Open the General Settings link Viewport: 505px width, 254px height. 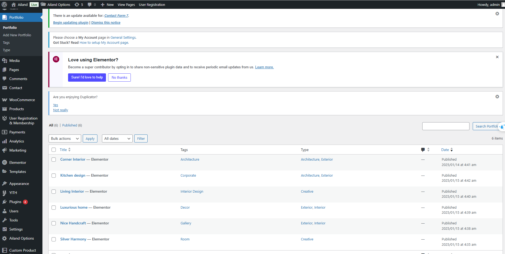tap(123, 37)
